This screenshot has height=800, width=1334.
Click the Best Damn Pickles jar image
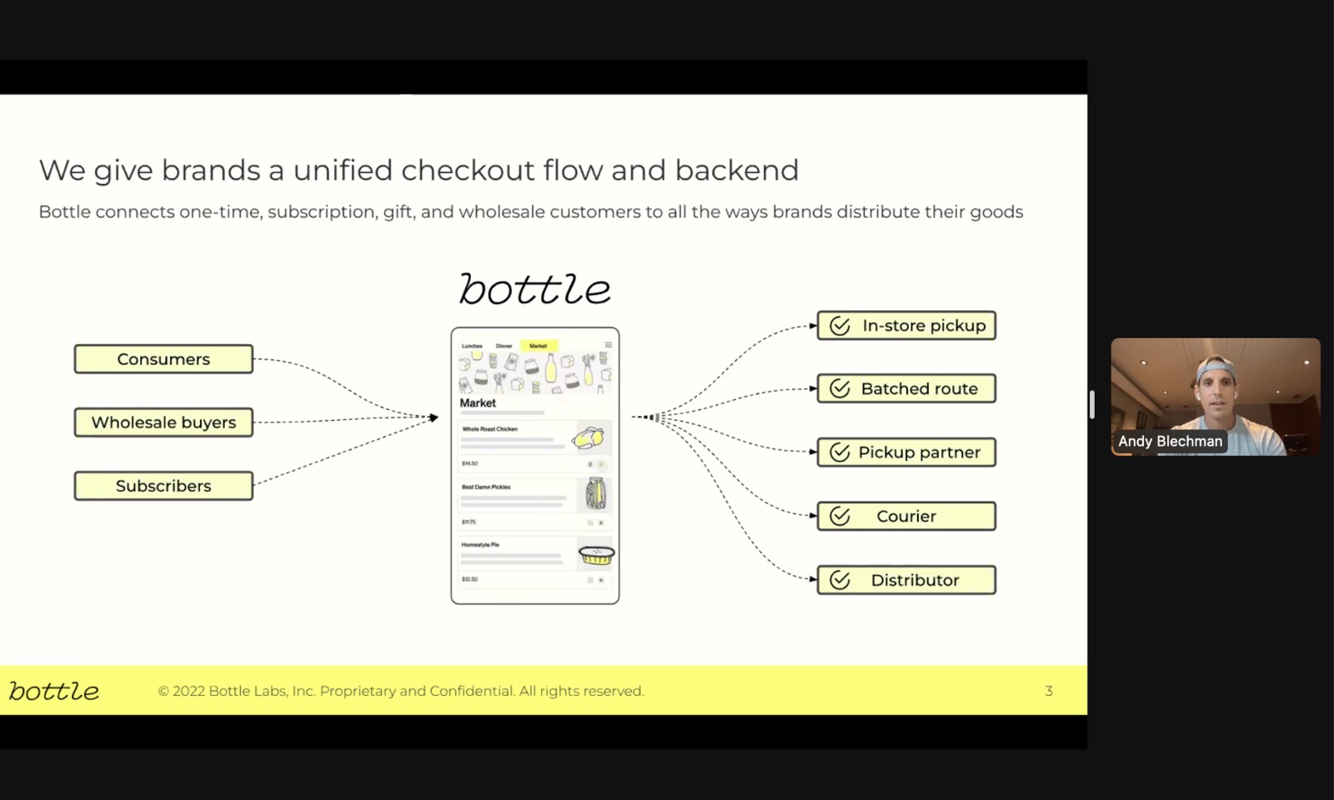pyautogui.click(x=594, y=494)
